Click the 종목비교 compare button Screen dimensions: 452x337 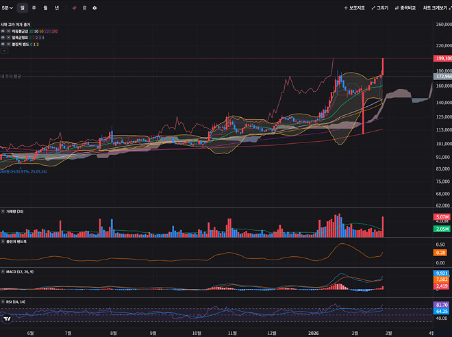point(405,8)
